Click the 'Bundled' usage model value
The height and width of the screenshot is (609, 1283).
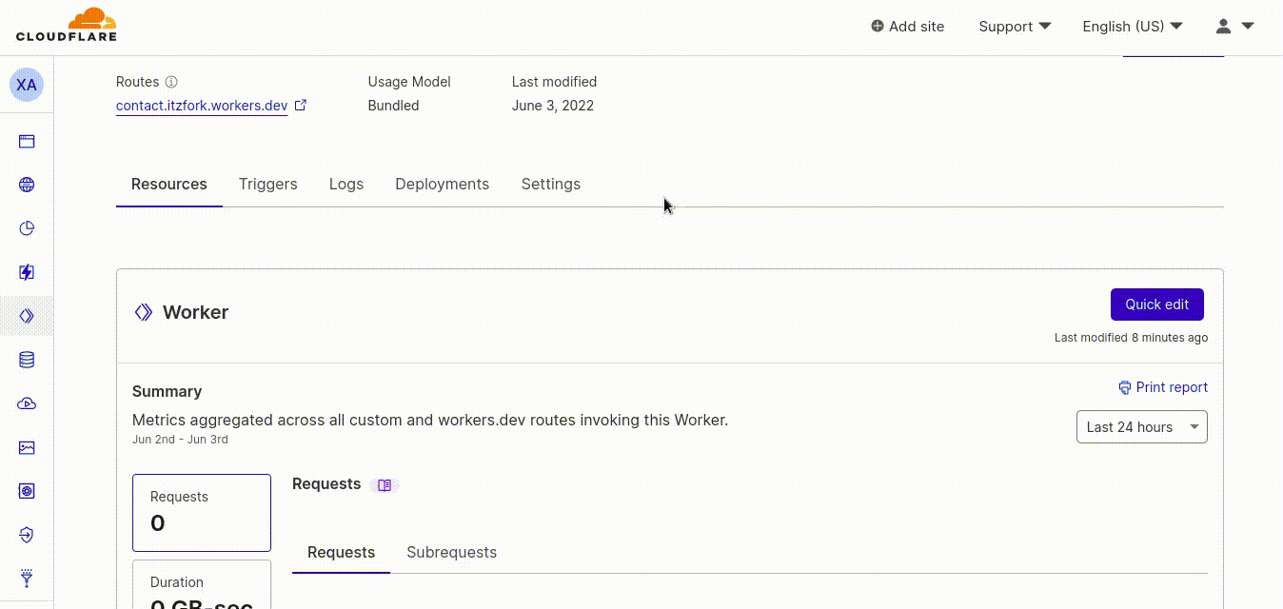[x=394, y=106]
